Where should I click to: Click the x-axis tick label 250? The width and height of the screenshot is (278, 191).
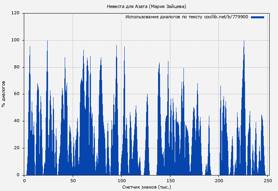pos(267,180)
